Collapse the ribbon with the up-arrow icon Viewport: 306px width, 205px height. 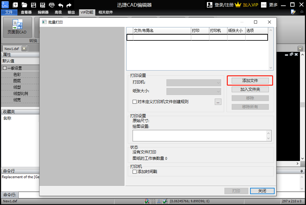pyautogui.click(x=302, y=12)
